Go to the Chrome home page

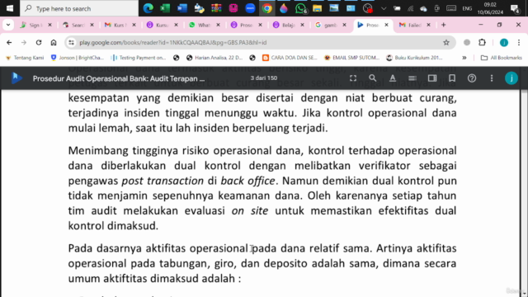click(54, 42)
